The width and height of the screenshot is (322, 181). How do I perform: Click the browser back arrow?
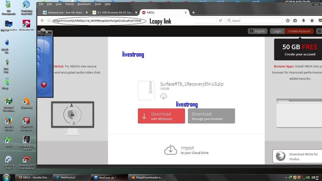point(42,21)
